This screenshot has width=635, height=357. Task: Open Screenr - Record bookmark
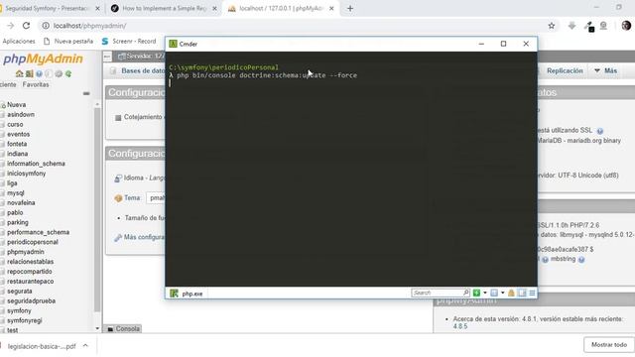(x=129, y=42)
